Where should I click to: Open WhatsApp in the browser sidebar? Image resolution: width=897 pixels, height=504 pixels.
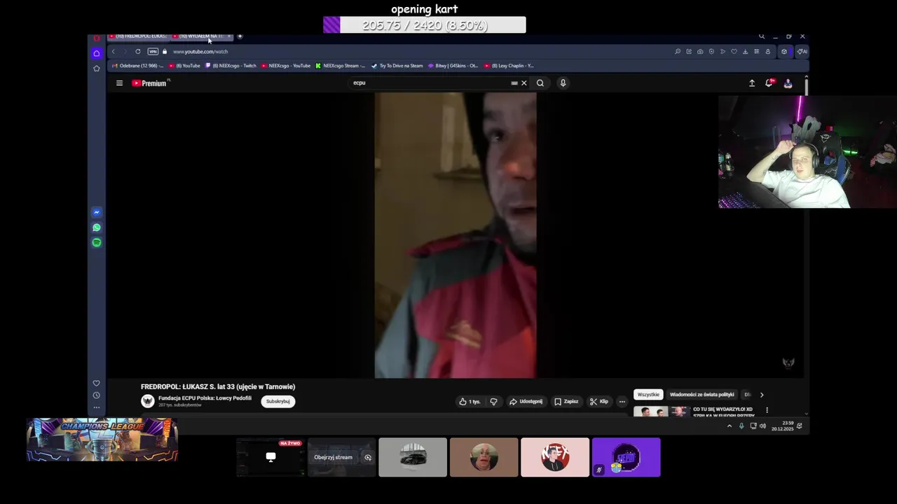tap(97, 227)
